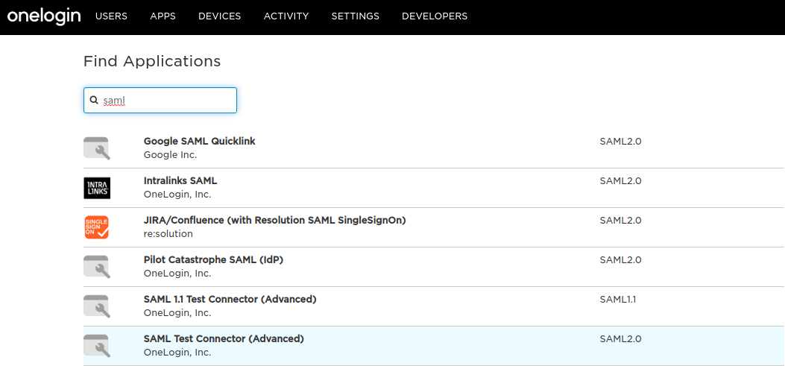Screen dimensions: 785x366
Task: Click the SAML 1.1 Test Connector wrench icon
Action: pyautogui.click(x=97, y=306)
